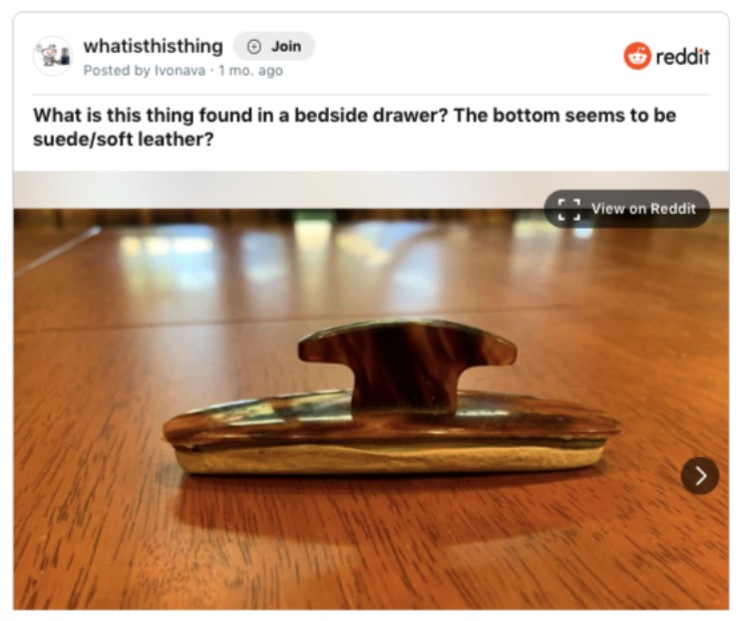This screenshot has width=746, height=621.
Task: Click the "View on Reddit" label
Action: [643, 209]
